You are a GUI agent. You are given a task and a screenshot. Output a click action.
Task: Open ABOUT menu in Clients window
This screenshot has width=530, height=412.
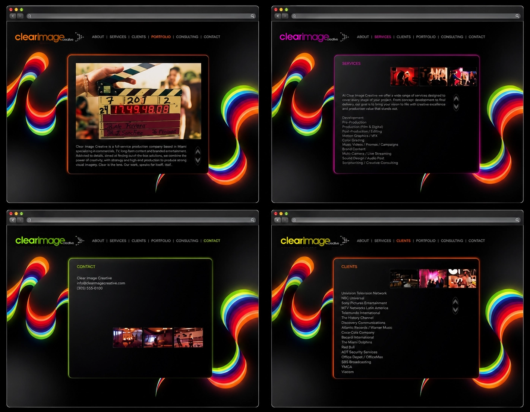pos(363,241)
